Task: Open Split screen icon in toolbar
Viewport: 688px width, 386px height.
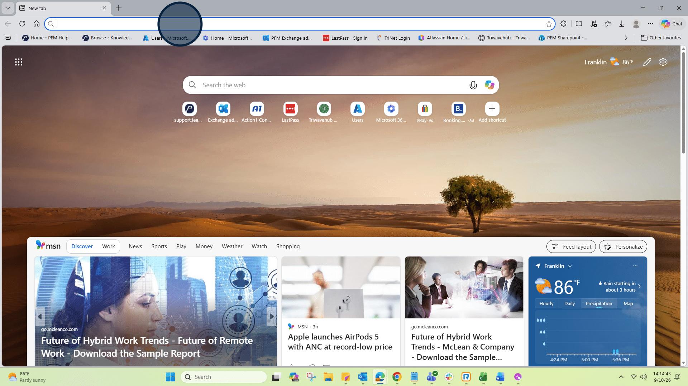Action: click(579, 24)
